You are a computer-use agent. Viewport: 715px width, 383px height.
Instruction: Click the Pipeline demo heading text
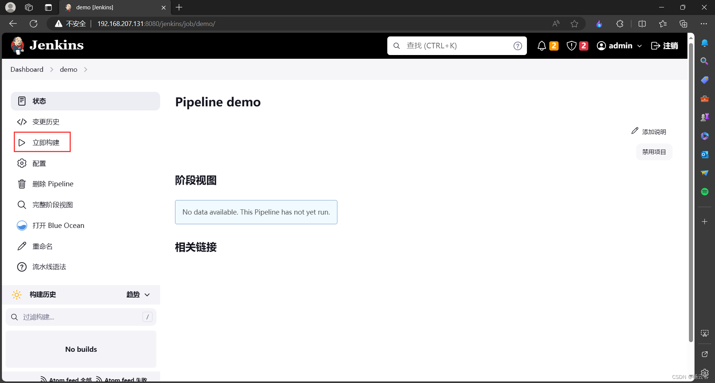pyautogui.click(x=218, y=102)
